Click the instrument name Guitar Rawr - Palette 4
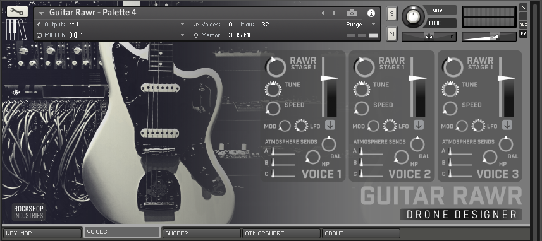542x241 pixels. coord(92,13)
